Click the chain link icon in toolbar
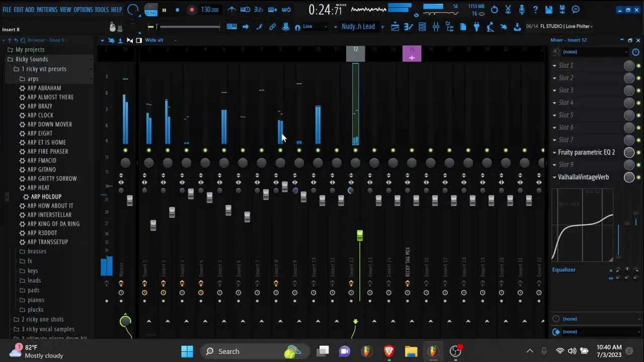 coord(272,27)
